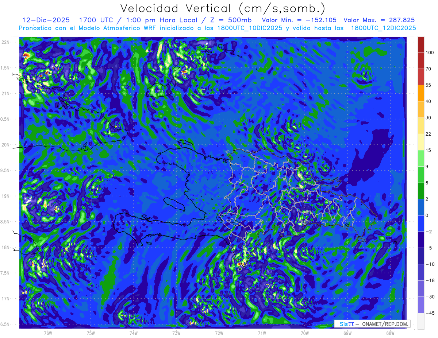This screenshot has width=438, height=338.
Task: Click the "22N" latitude label
Action: pos(6,42)
